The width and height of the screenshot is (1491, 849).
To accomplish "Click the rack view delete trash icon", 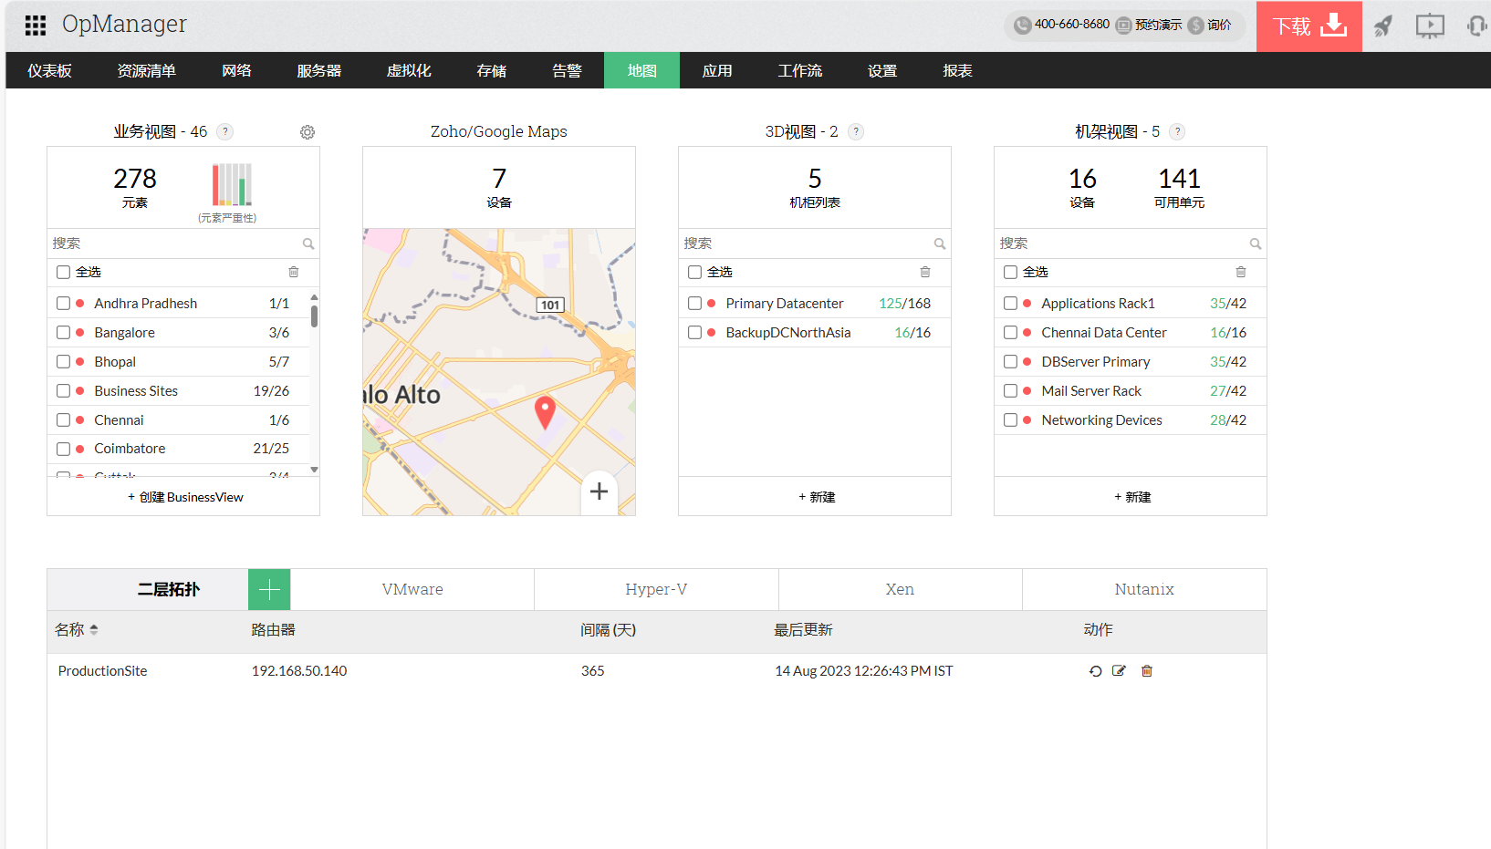I will click(x=1240, y=272).
